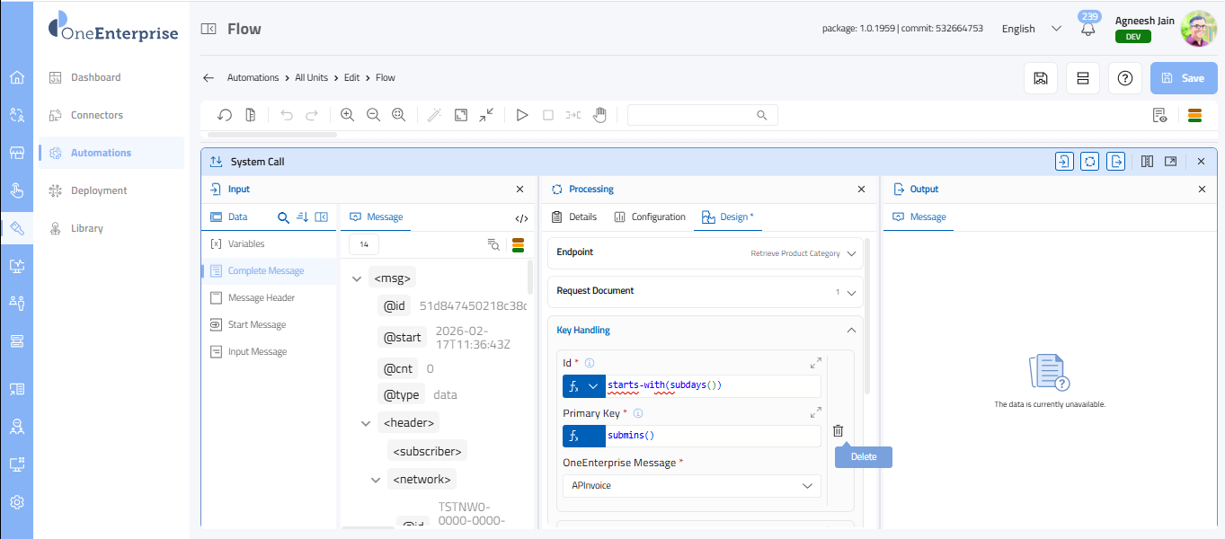Expand the Endpoint section
Screen dimensions: 1225x539
tap(851, 253)
